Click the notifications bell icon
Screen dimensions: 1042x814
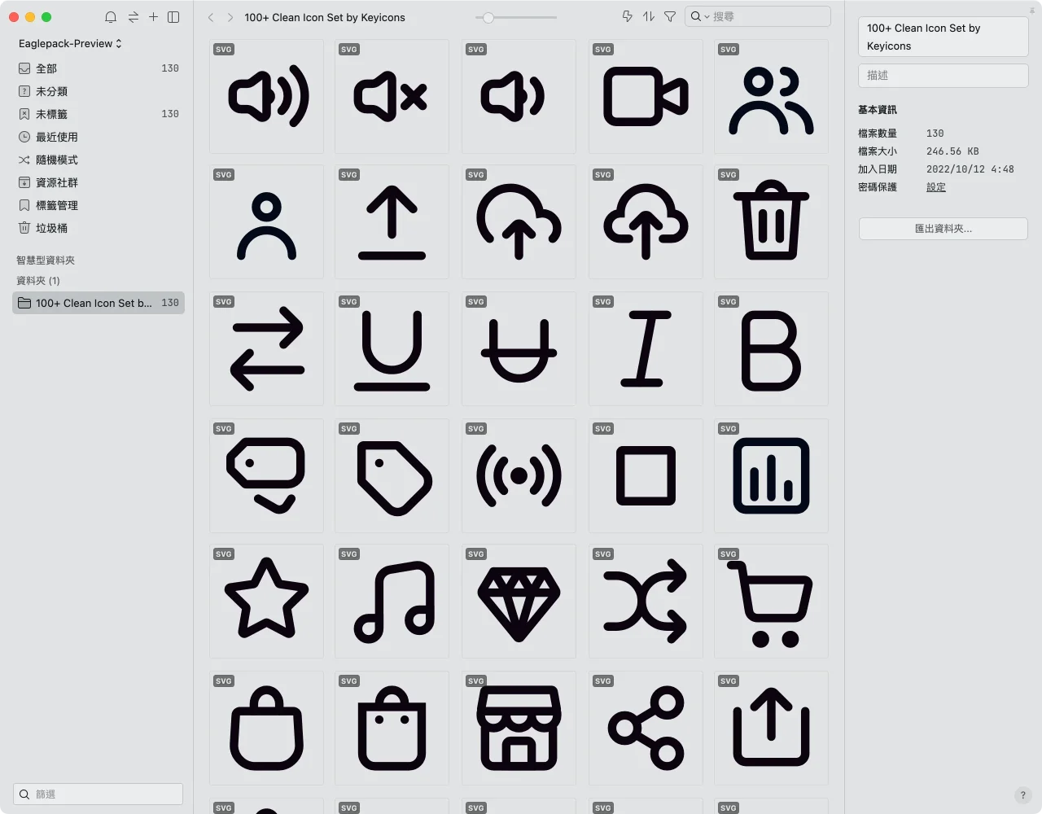click(111, 17)
